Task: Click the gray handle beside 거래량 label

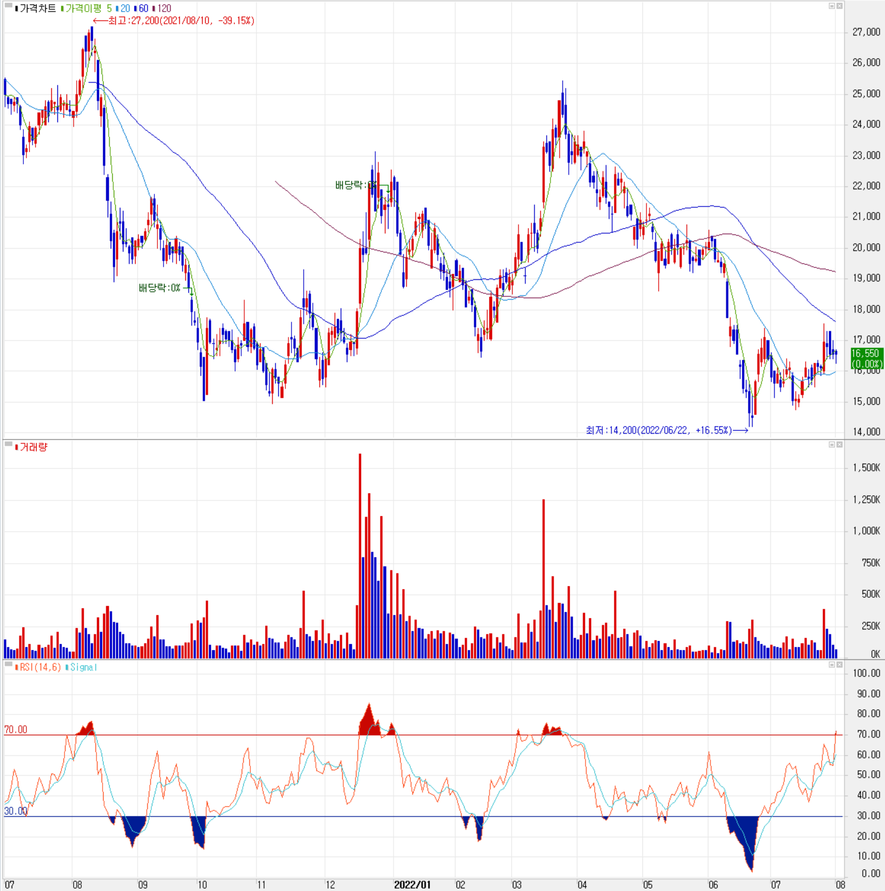Action: point(8,444)
